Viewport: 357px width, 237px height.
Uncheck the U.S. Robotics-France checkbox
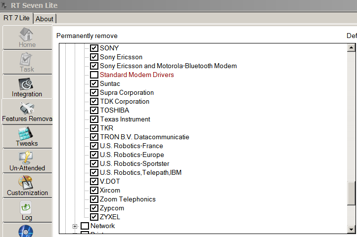coord(94,146)
